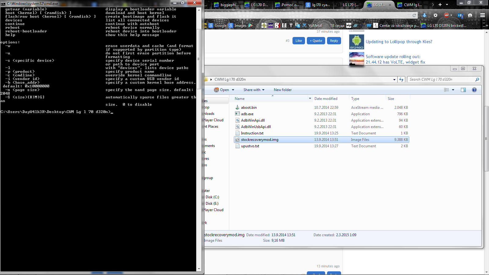Click the Reply button on post #3
The image size is (489, 275).
334,41
